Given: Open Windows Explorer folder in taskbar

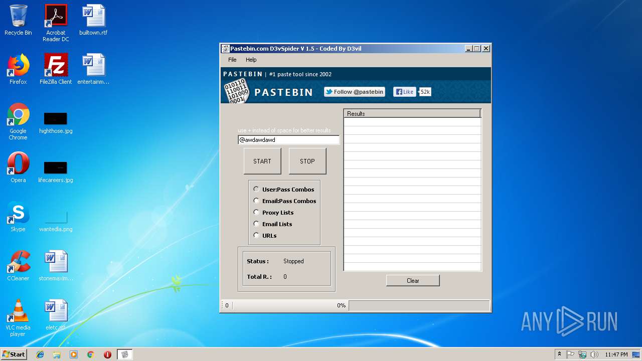Looking at the screenshot, I should point(57,354).
